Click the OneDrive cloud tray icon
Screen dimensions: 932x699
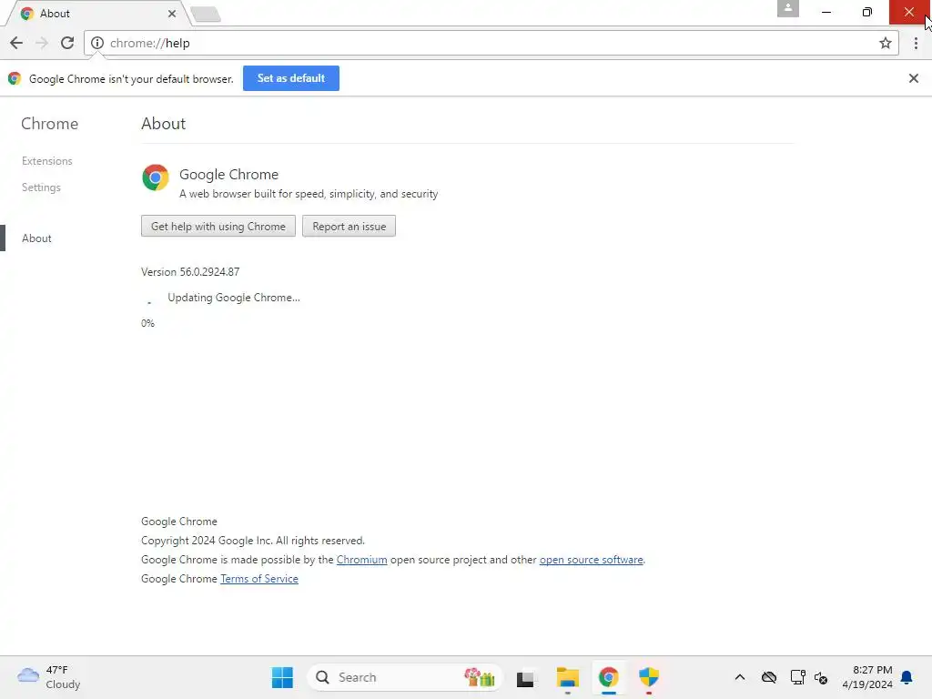pyautogui.click(x=768, y=677)
